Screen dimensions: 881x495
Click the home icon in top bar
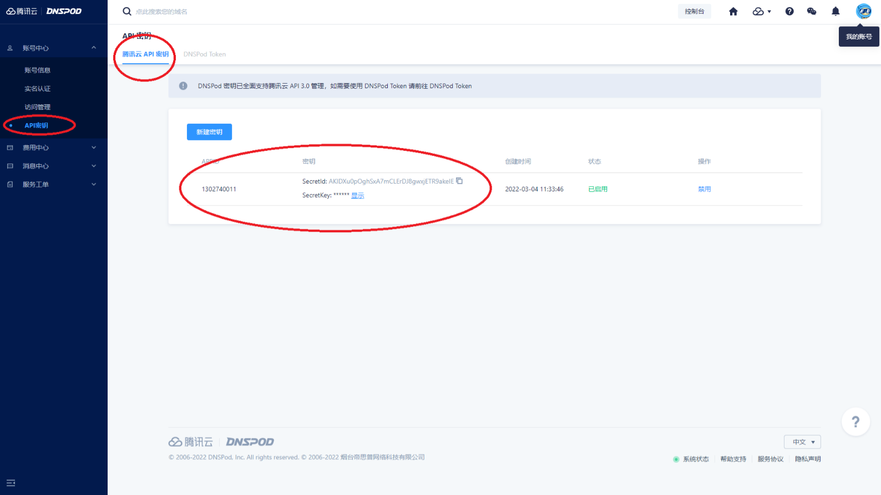click(x=733, y=12)
